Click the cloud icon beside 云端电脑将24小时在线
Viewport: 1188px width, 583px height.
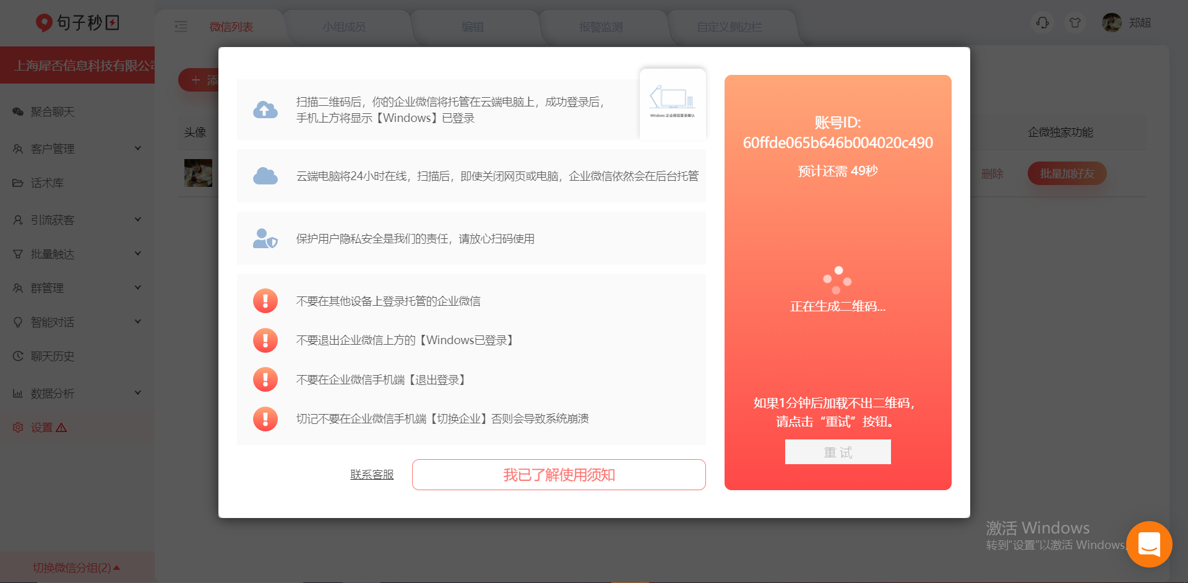click(x=265, y=176)
